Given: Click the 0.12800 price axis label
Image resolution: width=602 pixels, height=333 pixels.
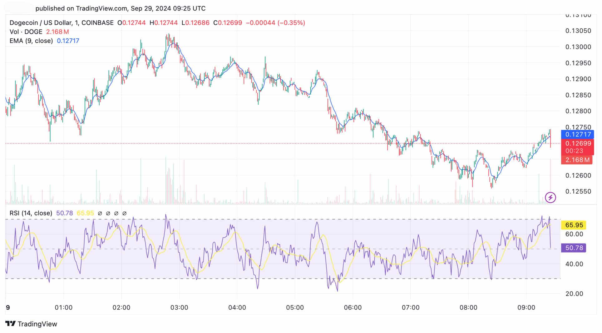Looking at the screenshot, I should (578, 111).
